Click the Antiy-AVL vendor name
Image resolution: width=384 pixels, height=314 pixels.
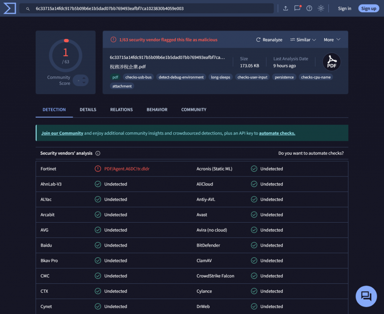206,199
